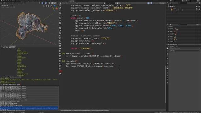201x113 pixels.
Task: Click the hand pan view icon
Action: [x=48, y=6]
